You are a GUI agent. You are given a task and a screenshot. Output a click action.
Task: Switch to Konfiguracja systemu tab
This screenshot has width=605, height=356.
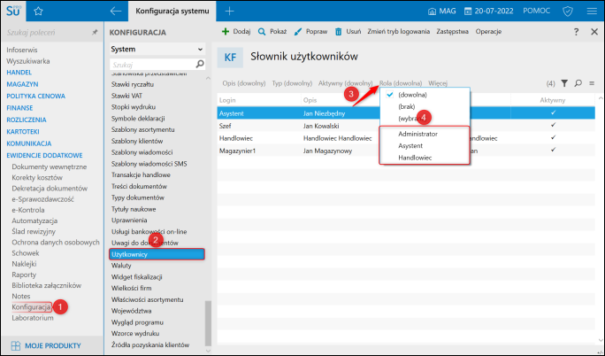click(x=172, y=12)
